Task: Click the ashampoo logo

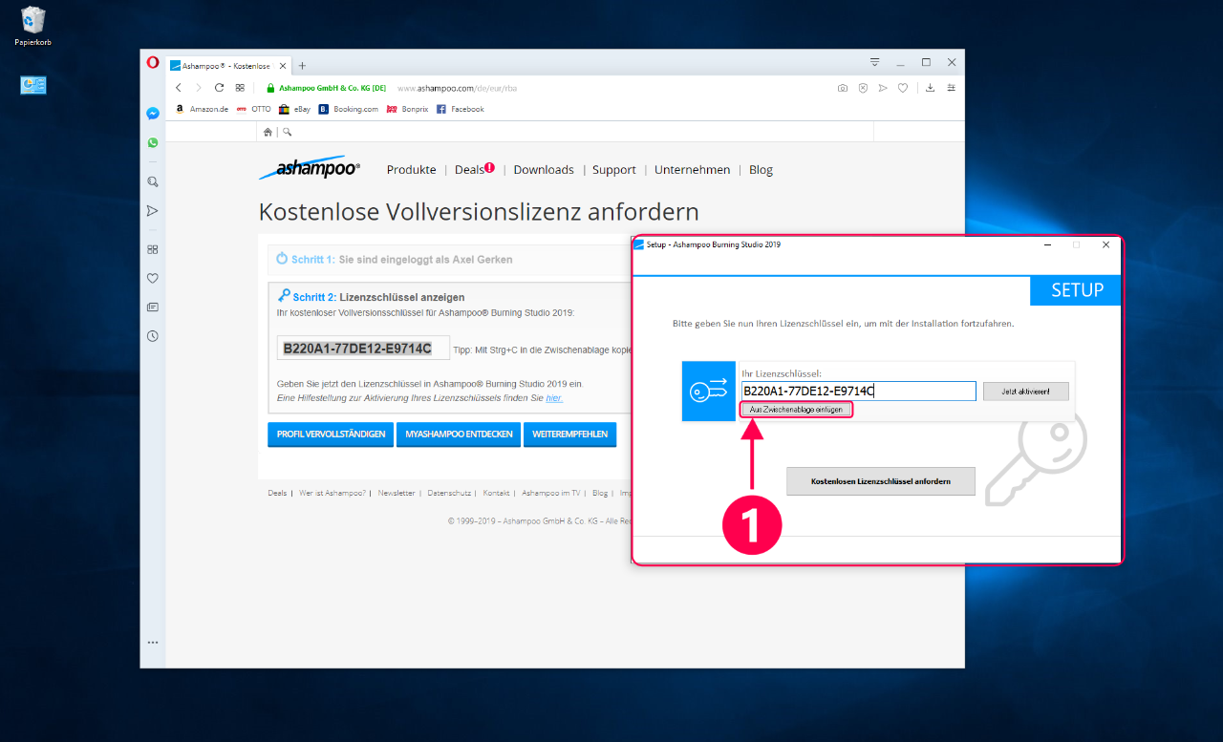Action: tap(310, 168)
